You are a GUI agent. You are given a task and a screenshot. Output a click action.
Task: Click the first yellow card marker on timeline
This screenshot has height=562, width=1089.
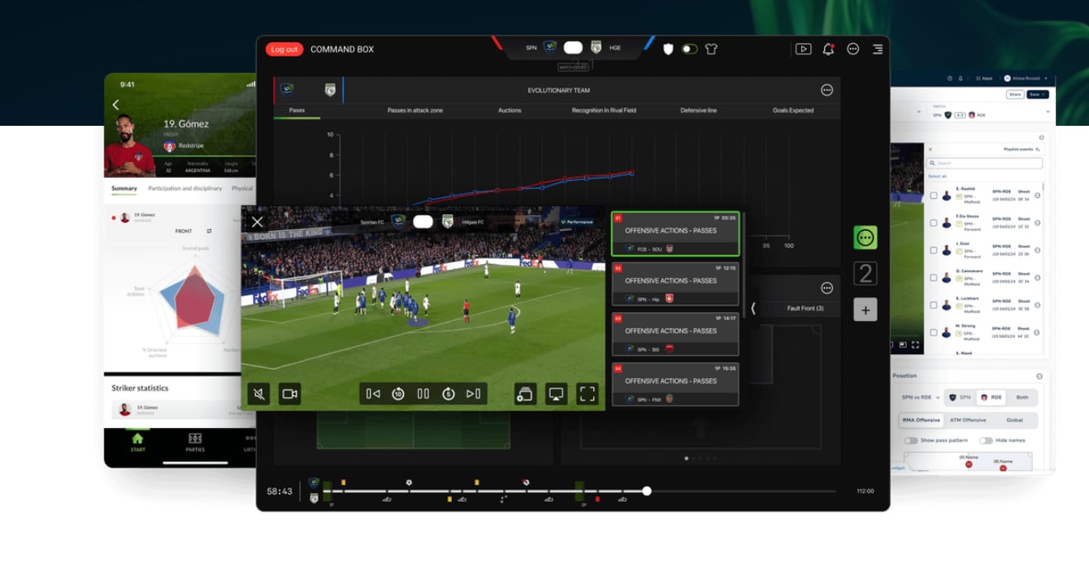point(343,483)
